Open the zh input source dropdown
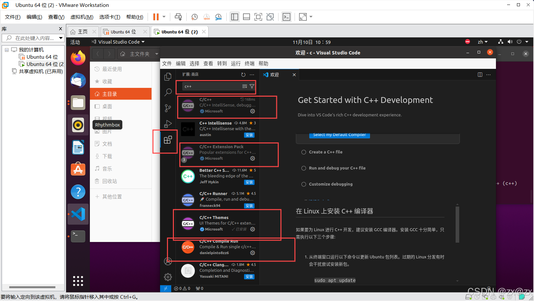 click(483, 42)
